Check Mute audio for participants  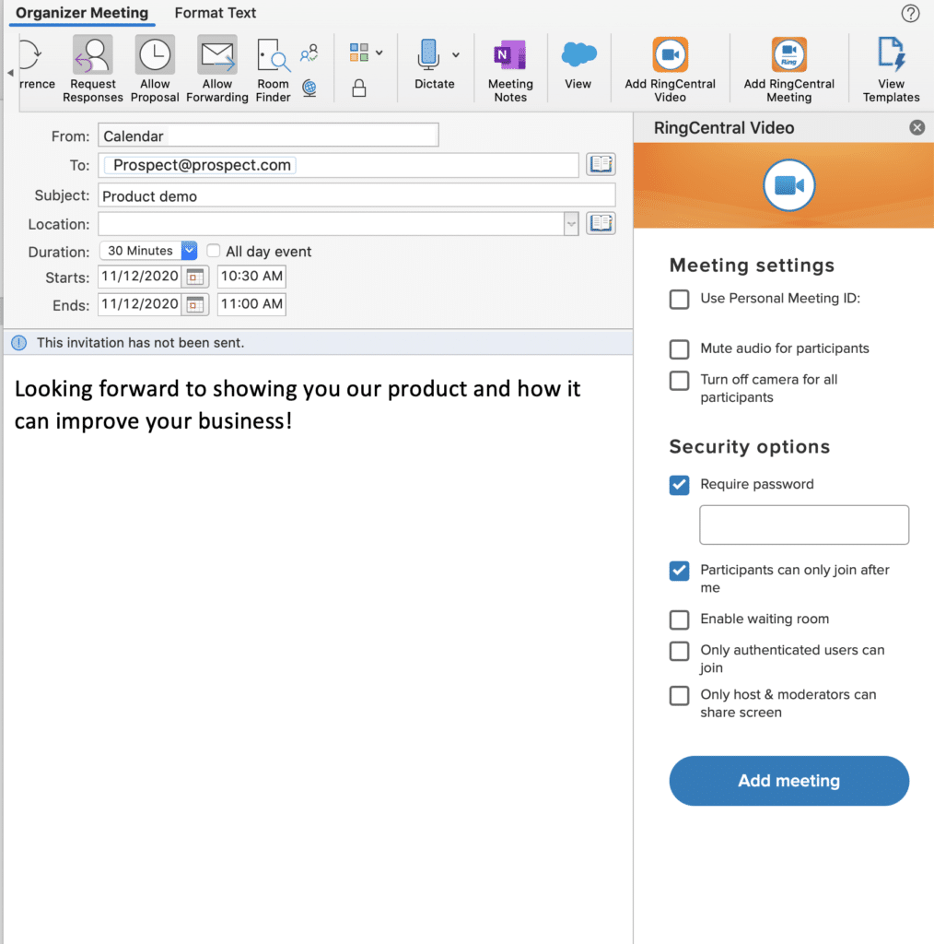coord(680,349)
